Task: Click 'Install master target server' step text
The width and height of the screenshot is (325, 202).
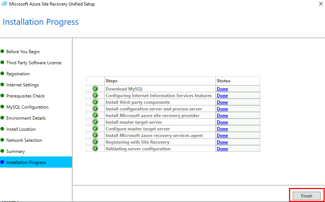Action: pos(134,122)
